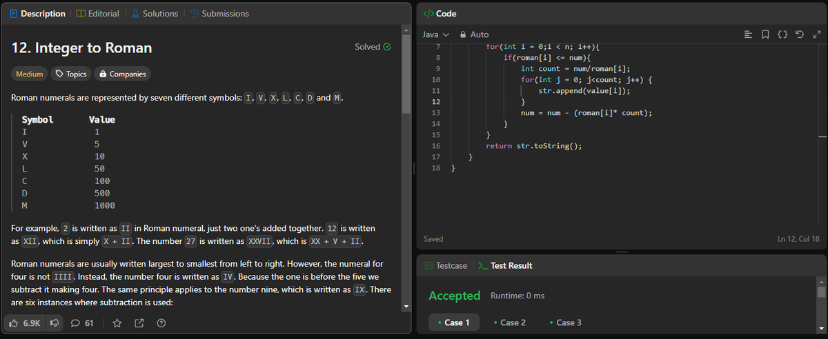Viewport: 828px width, 339px height.
Task: Click the problem description scrollbar
Action: 406,76
